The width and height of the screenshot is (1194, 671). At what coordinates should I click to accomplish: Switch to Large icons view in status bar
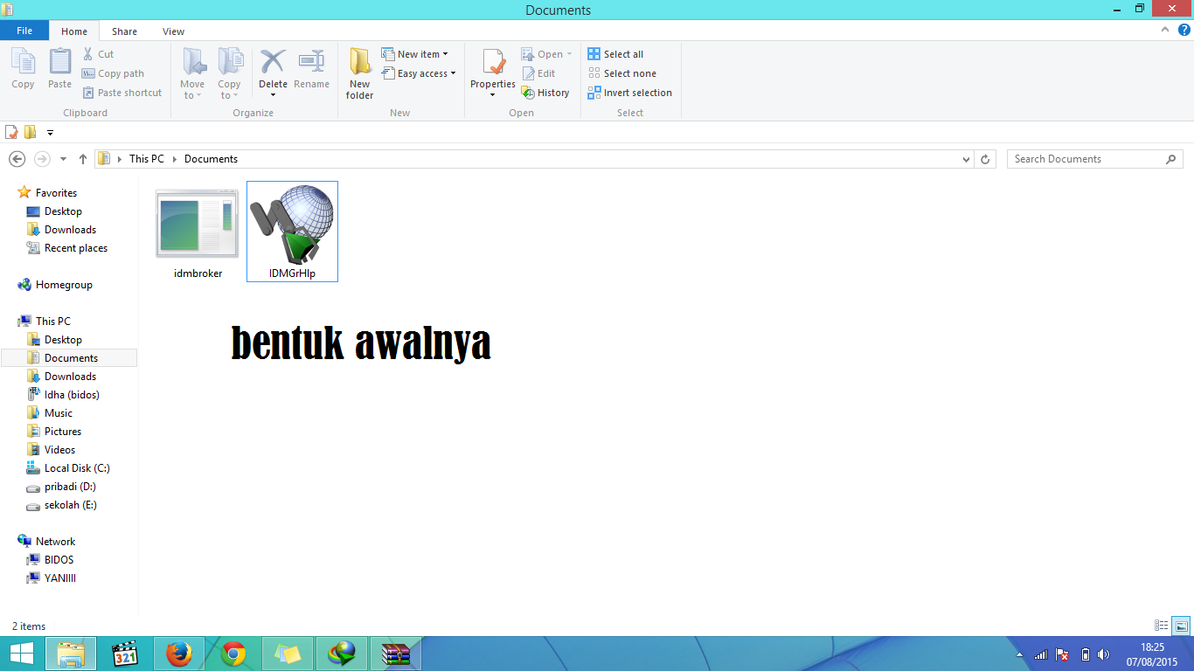(1181, 626)
